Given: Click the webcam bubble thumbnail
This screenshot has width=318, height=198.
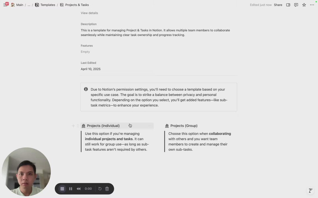Looking at the screenshot, I should [x=26, y=172].
